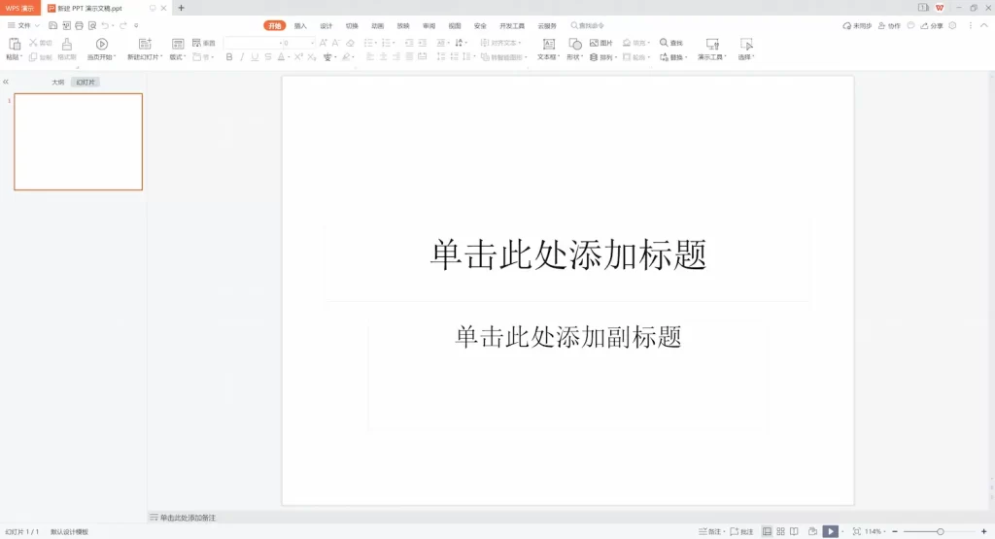Click the Format Painter (格式刷) icon
Viewport: 995px width, 539px height.
click(x=67, y=44)
